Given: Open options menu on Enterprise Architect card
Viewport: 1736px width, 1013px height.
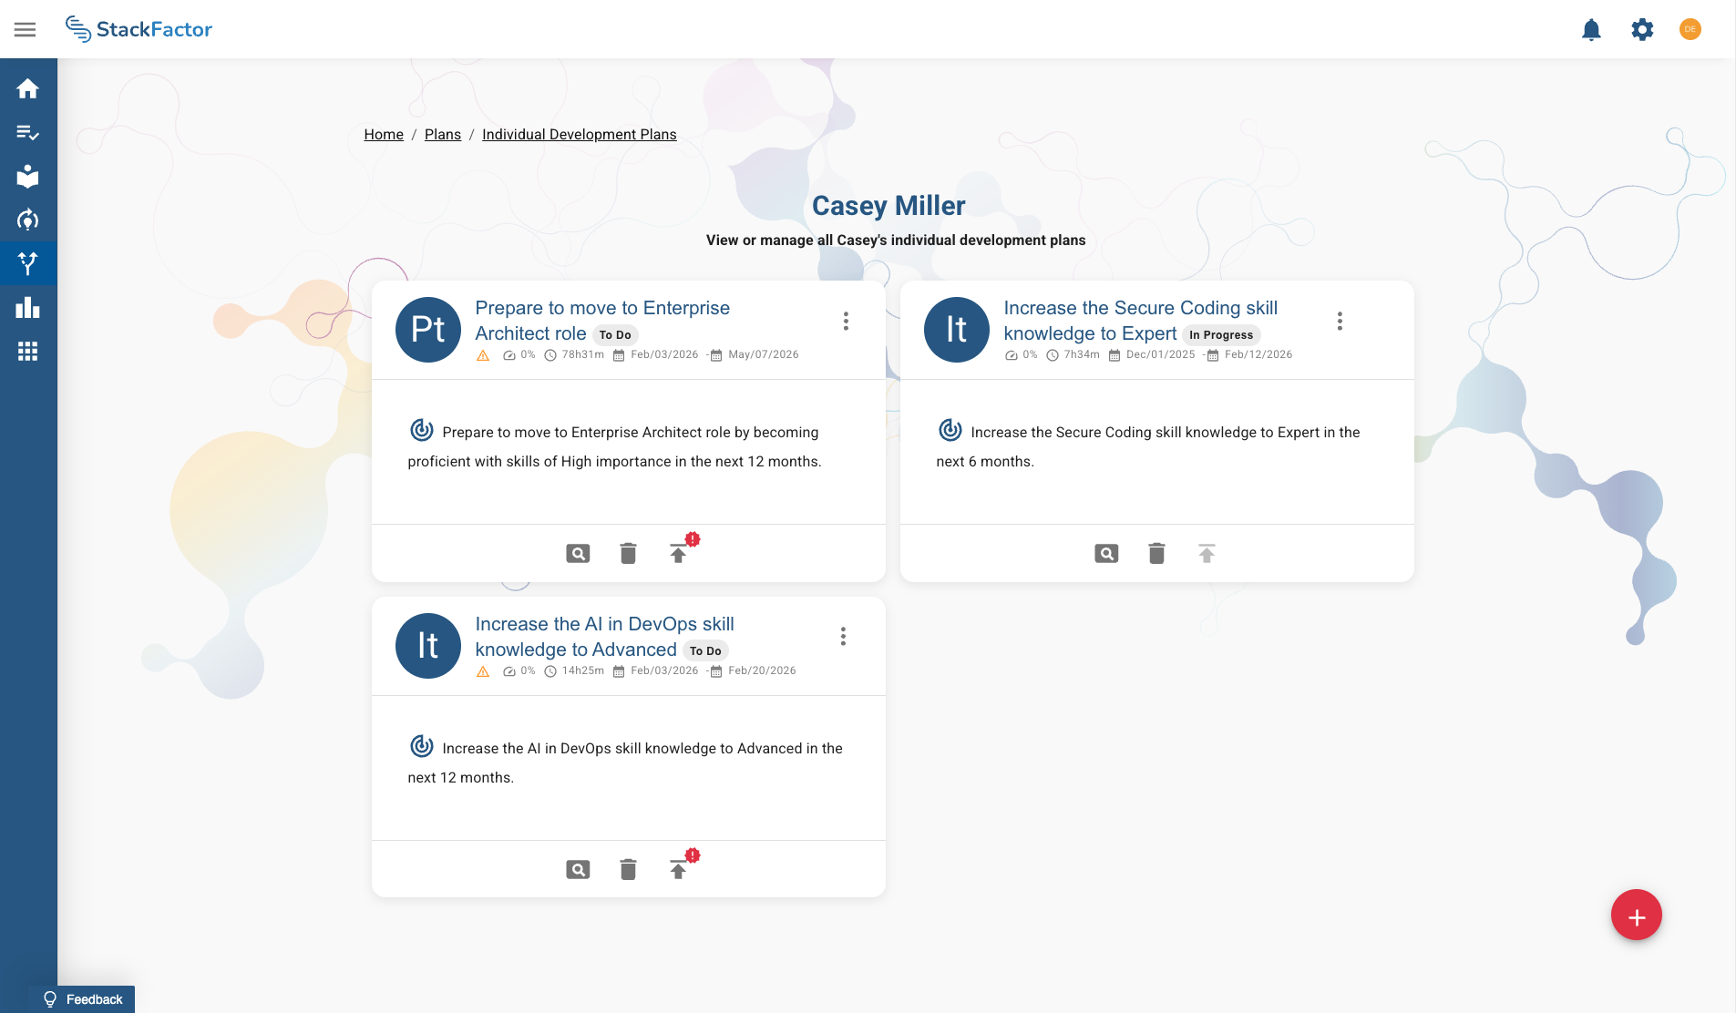Looking at the screenshot, I should click(x=847, y=321).
